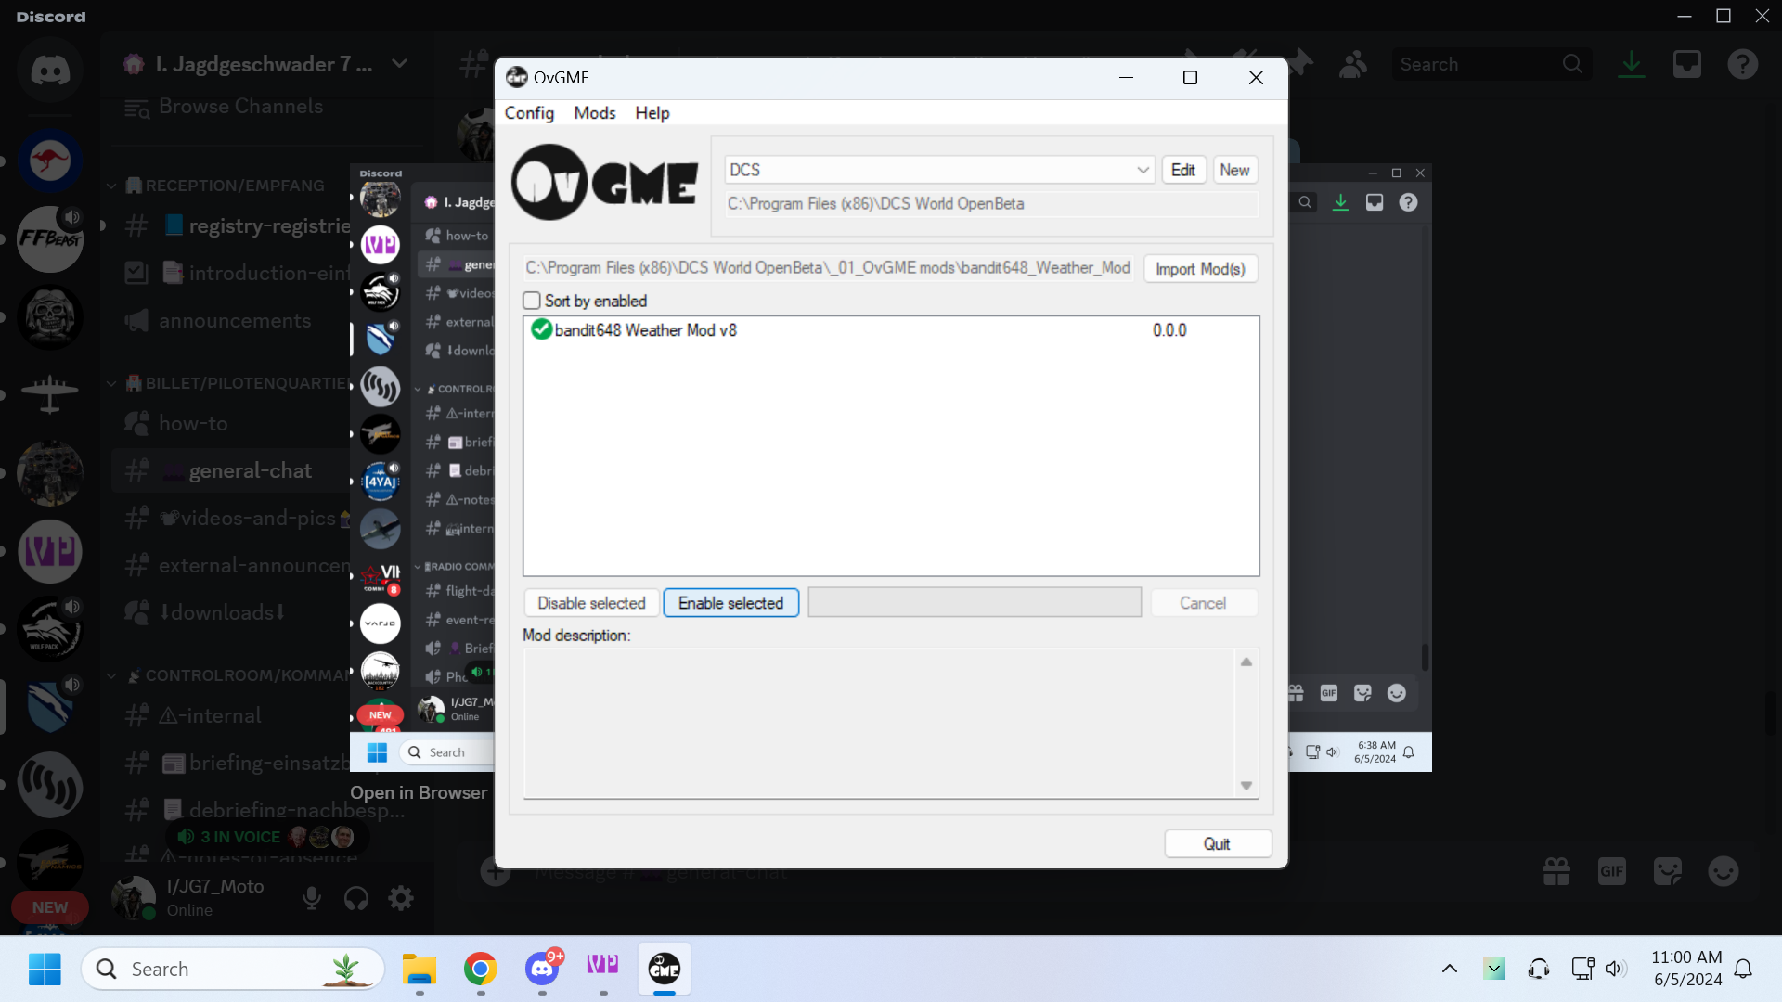
Task: Open the FFBeast server icon
Action: (x=50, y=239)
